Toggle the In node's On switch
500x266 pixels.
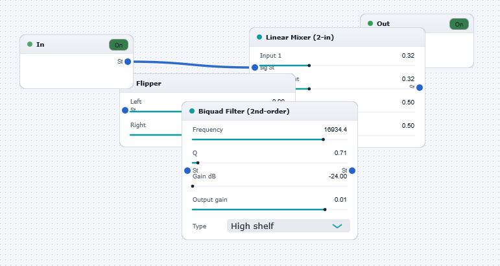point(119,45)
